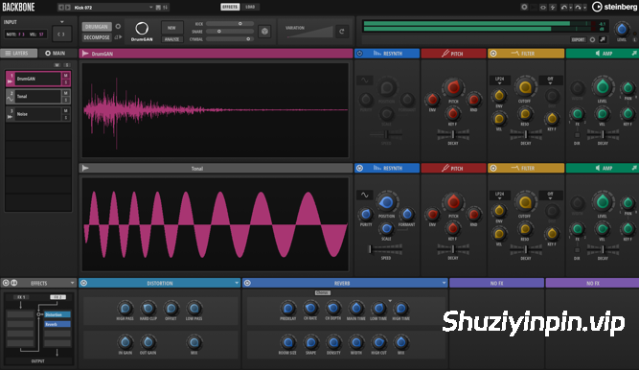Click the eye icon in top toolbar
639x370 pixels.
tap(543, 8)
